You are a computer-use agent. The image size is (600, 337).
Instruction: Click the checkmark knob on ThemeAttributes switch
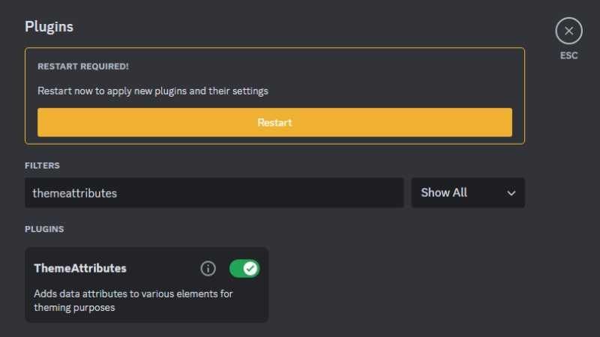click(250, 268)
